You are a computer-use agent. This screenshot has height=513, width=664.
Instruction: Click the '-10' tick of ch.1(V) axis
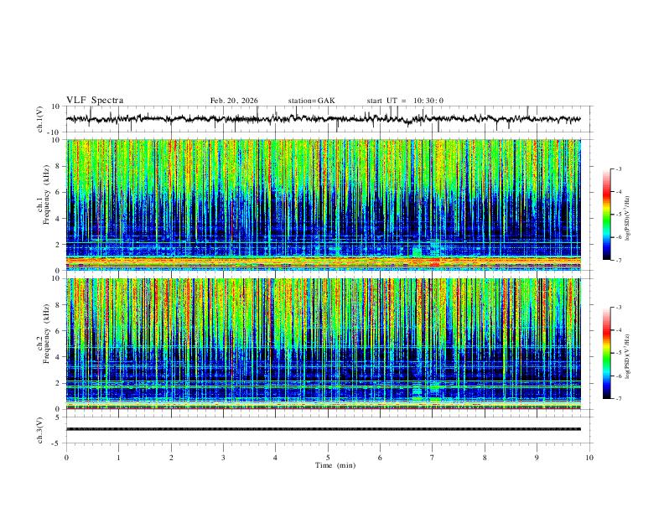(55, 132)
